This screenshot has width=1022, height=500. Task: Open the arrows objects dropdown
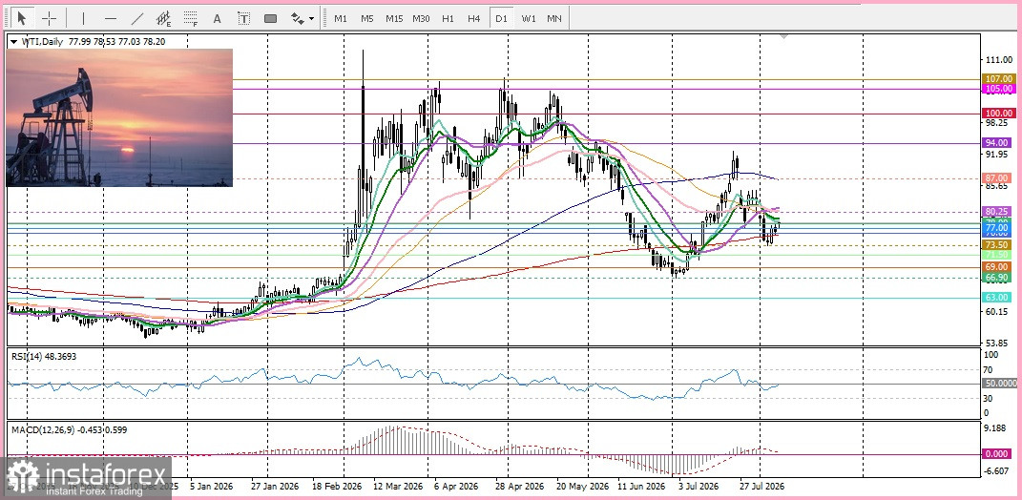[302, 18]
